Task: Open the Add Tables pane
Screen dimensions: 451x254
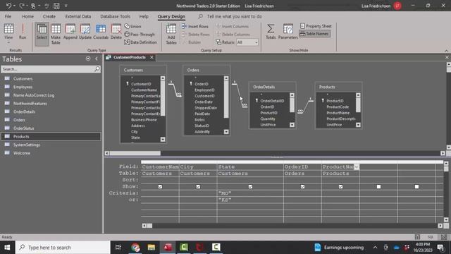Action: [171, 34]
